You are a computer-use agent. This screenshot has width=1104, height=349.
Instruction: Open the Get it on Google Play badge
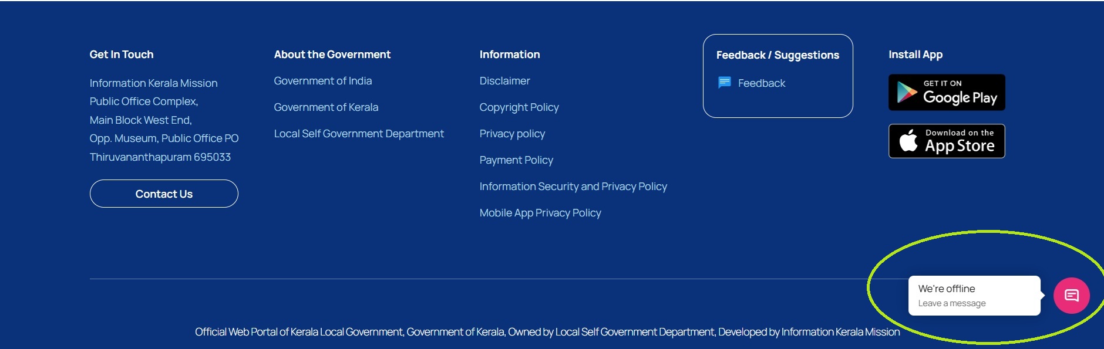point(947,92)
